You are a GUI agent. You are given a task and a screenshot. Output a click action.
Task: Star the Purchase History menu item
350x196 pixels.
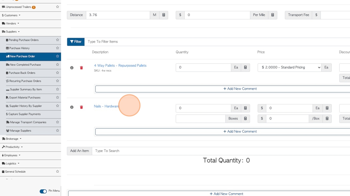pos(57,48)
